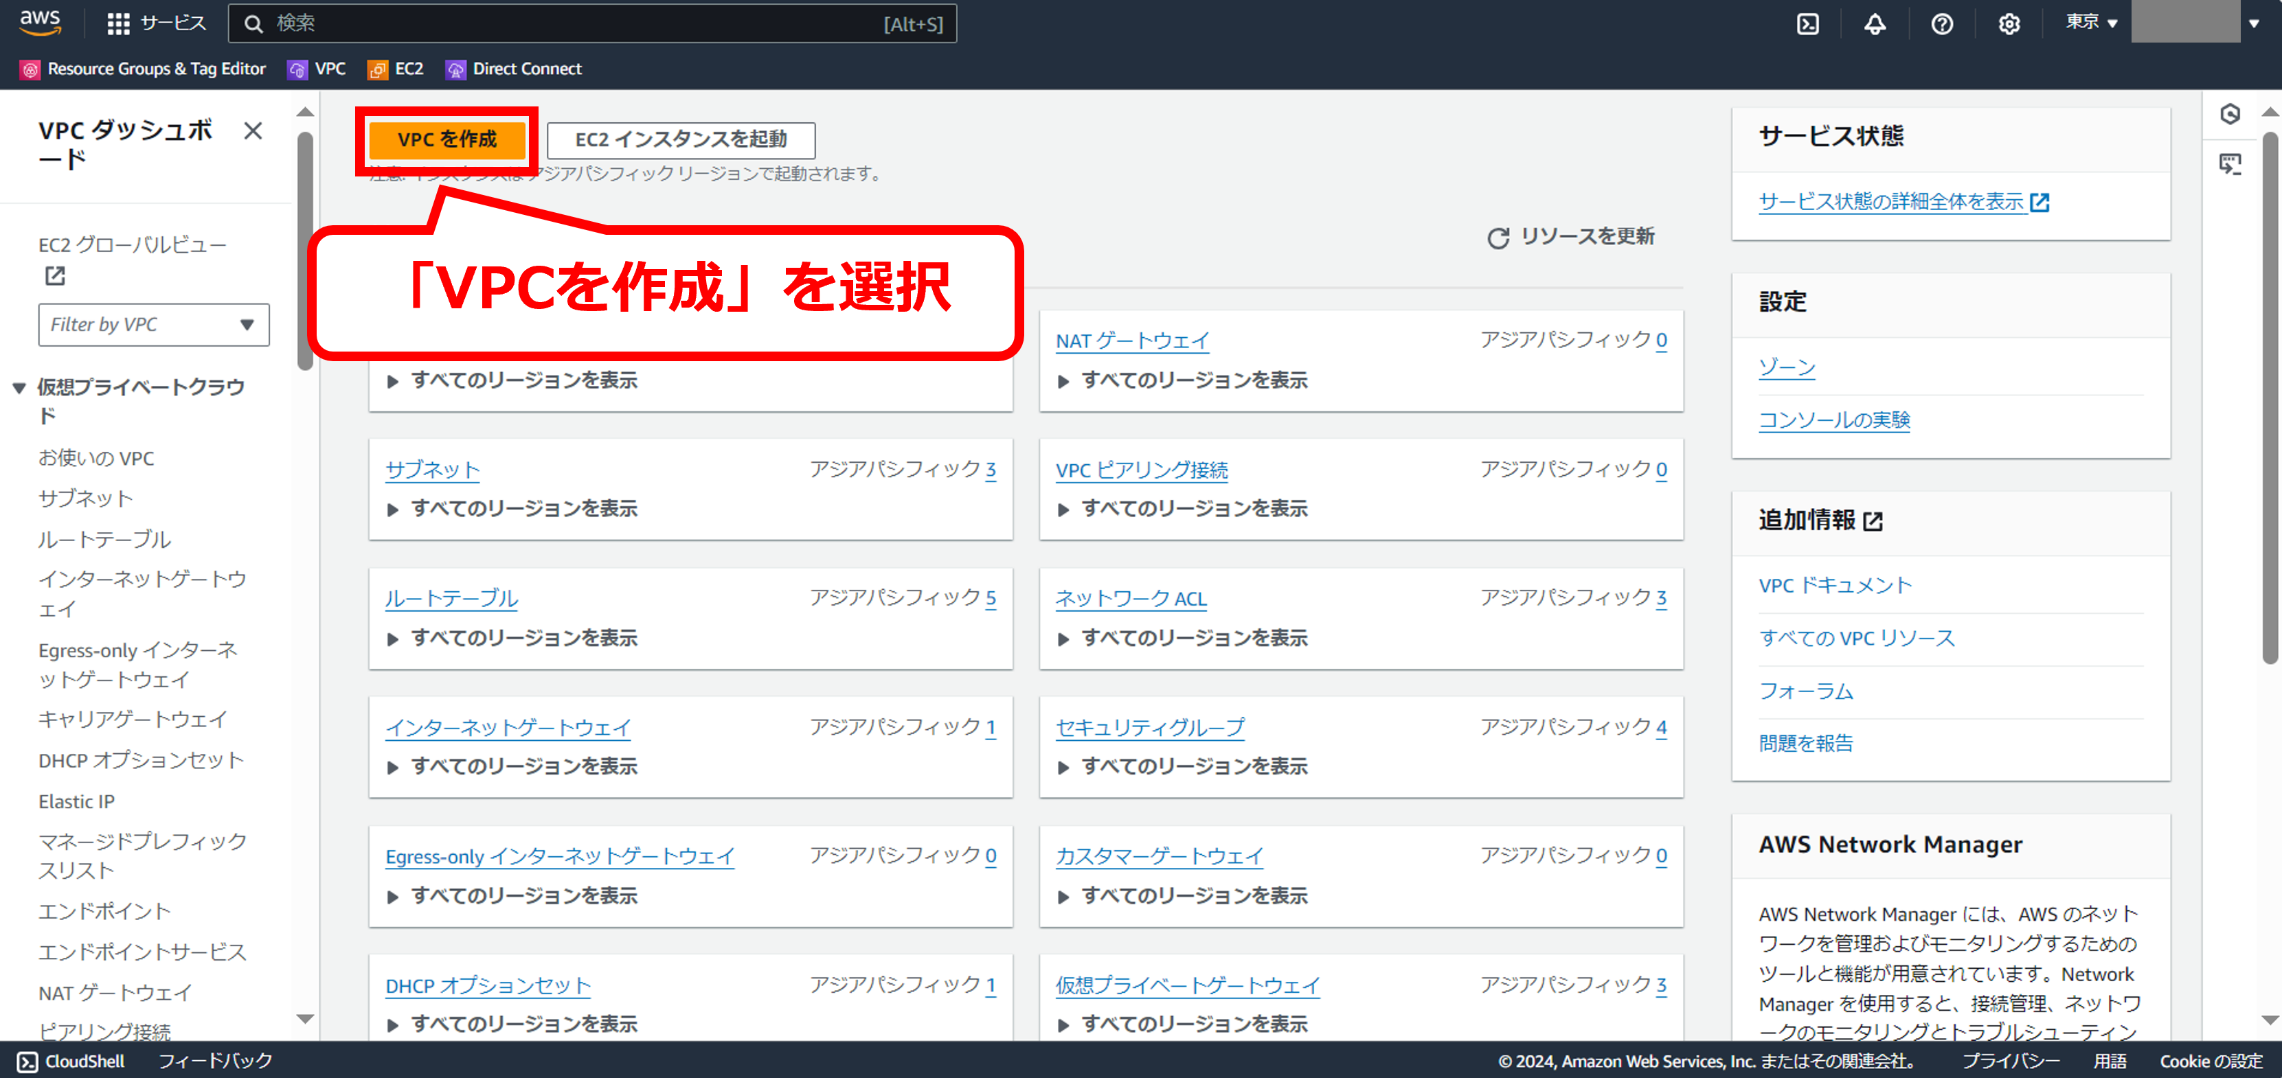Screen dimensions: 2282x1078
Task: Open the help question mark icon
Action: coord(1942,24)
